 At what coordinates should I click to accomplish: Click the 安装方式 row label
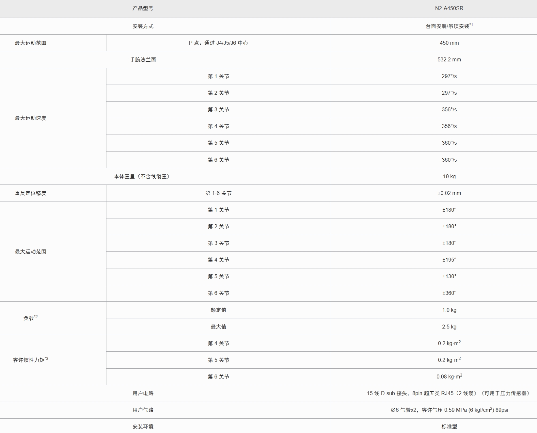pyautogui.click(x=143, y=26)
